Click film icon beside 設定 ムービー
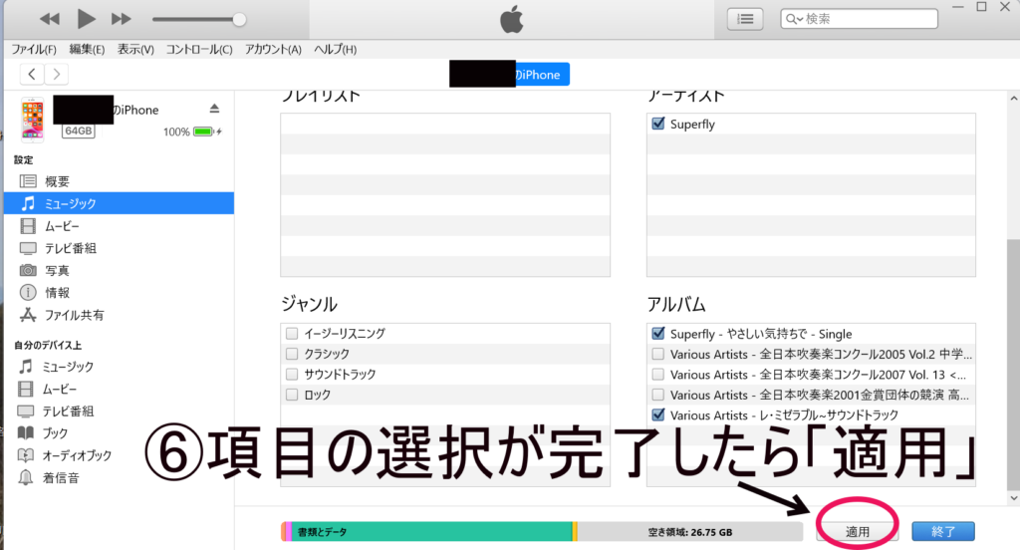 click(x=28, y=226)
